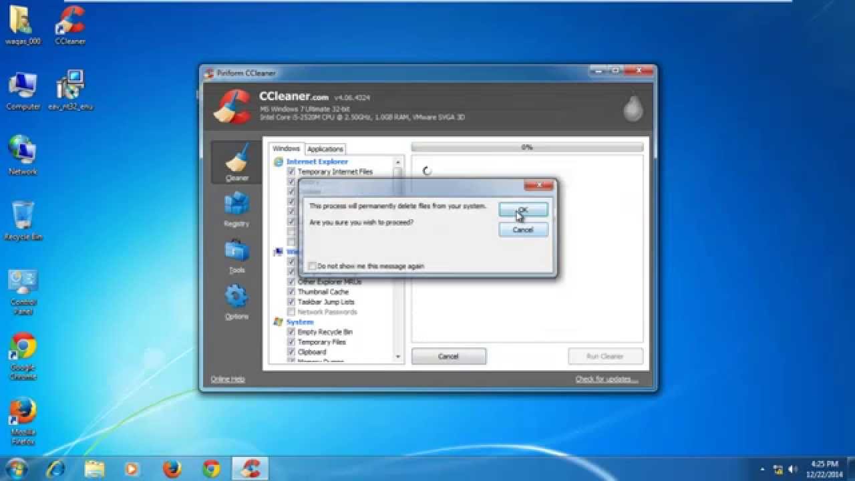
Task: Open the Network desktop icon
Action: pos(23,155)
